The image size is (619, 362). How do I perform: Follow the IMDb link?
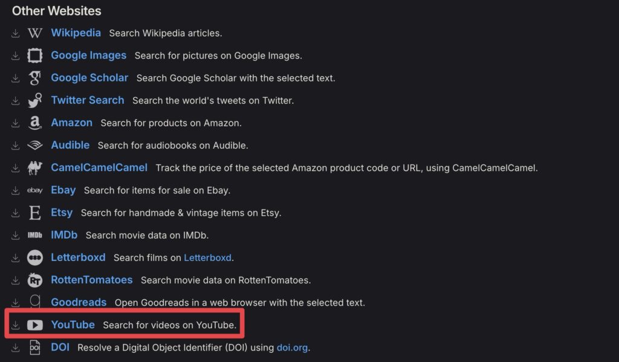[64, 235]
